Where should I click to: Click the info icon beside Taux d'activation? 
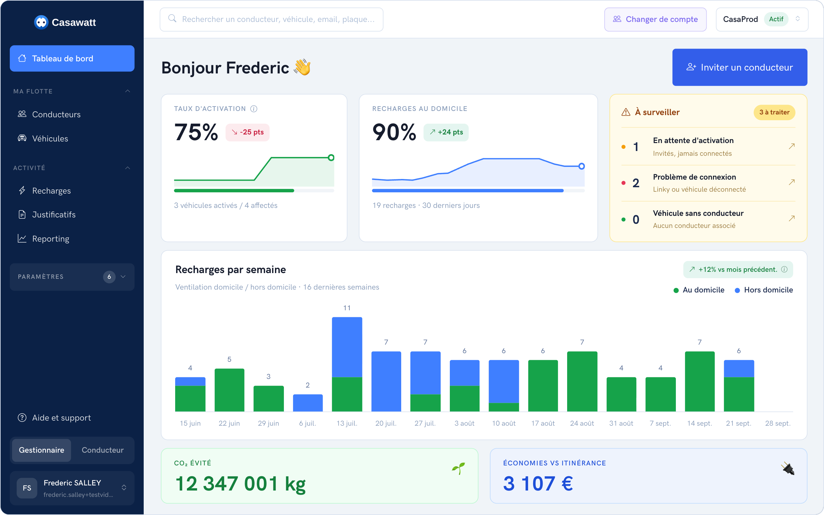(254, 109)
